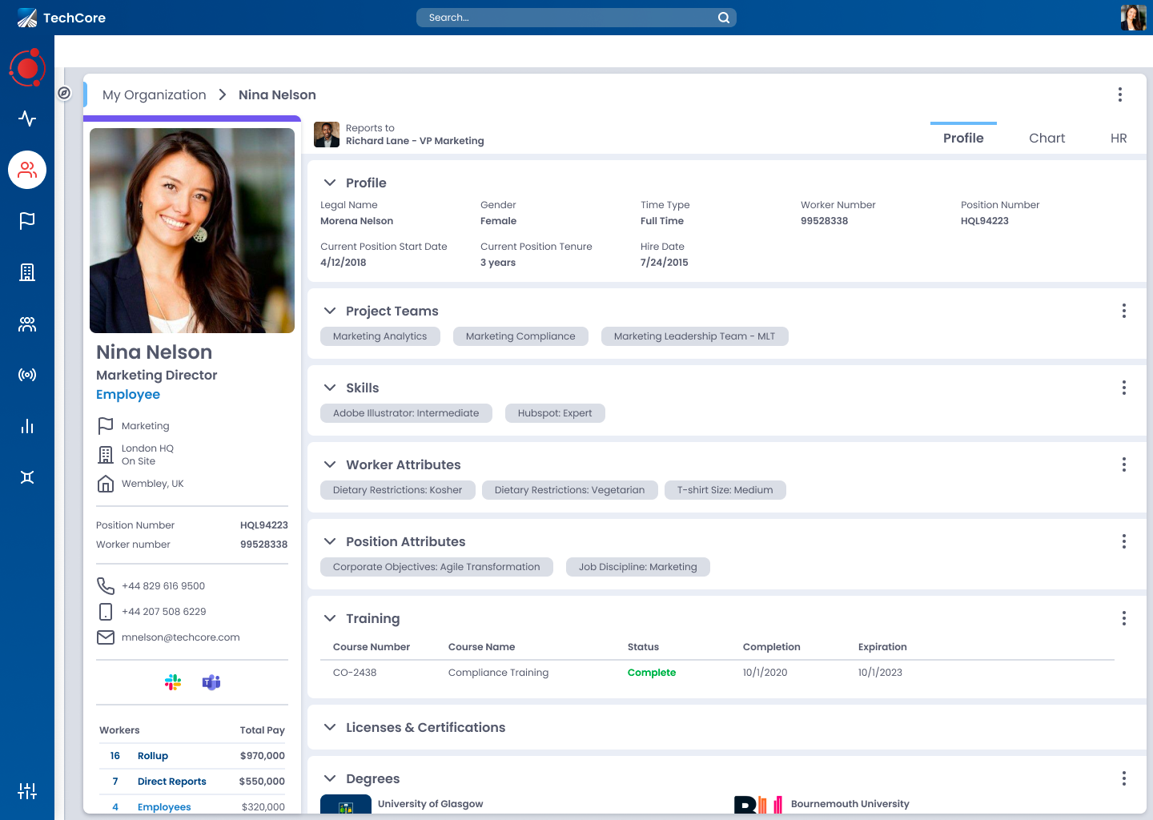
Task: Open the building icon in sidebar
Action: [27, 272]
